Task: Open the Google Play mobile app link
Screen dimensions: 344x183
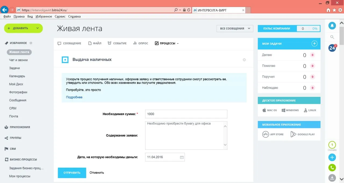Action: pos(303,134)
